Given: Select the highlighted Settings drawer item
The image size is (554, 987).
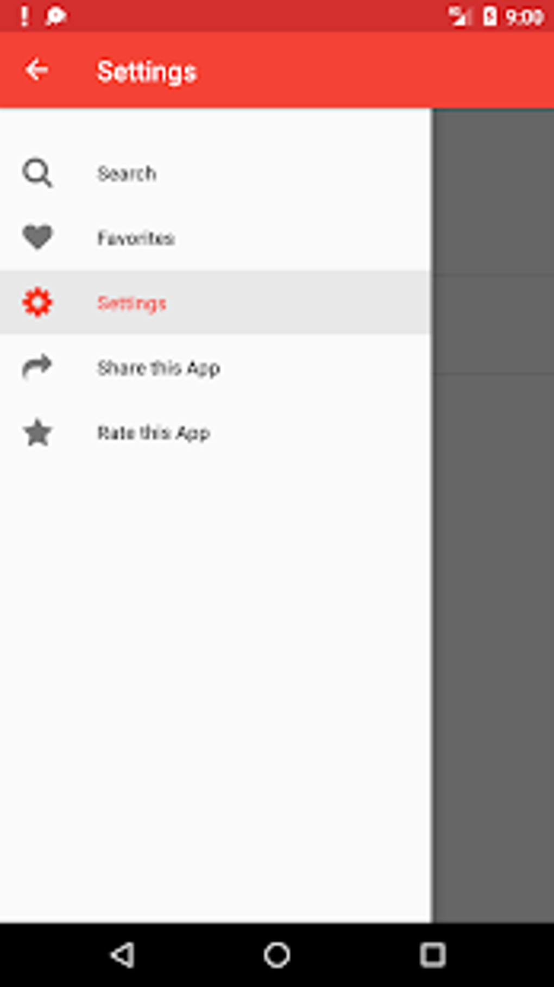Looking at the screenshot, I should click(x=216, y=303).
